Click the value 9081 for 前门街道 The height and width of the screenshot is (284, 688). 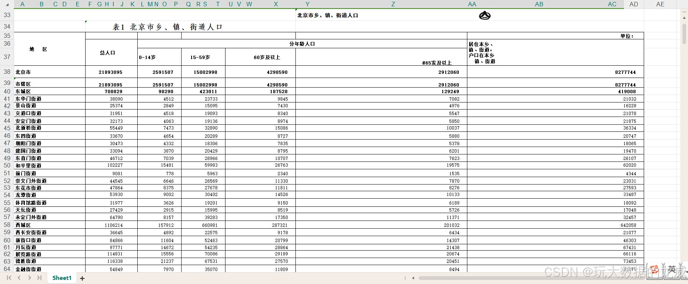coord(118,173)
